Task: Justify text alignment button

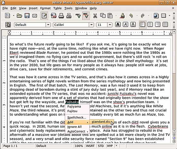Action: [165, 25]
